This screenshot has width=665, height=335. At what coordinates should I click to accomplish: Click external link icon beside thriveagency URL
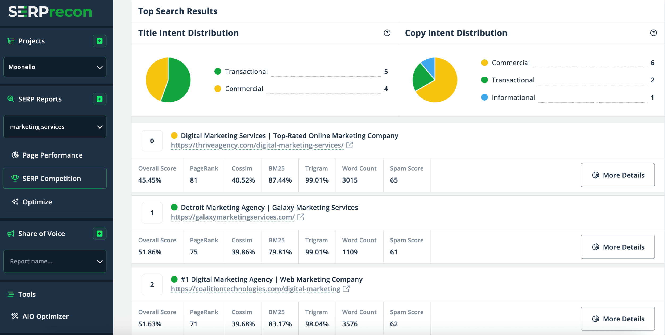point(350,145)
